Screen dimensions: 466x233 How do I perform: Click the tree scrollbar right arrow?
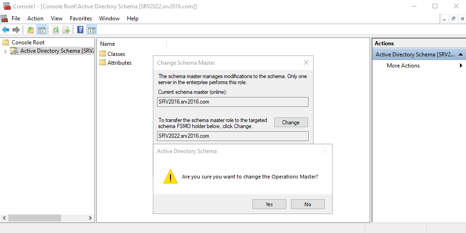click(x=90, y=218)
